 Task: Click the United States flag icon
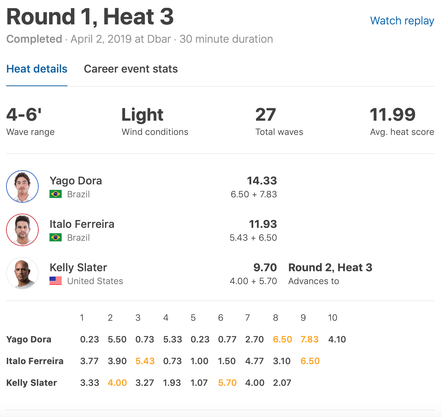[56, 281]
